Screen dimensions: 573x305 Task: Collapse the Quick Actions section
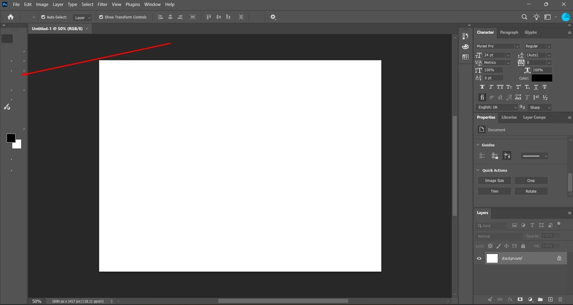(478, 170)
